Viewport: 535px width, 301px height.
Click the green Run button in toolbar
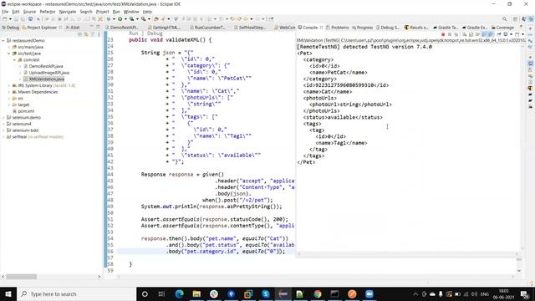(x=120, y=19)
